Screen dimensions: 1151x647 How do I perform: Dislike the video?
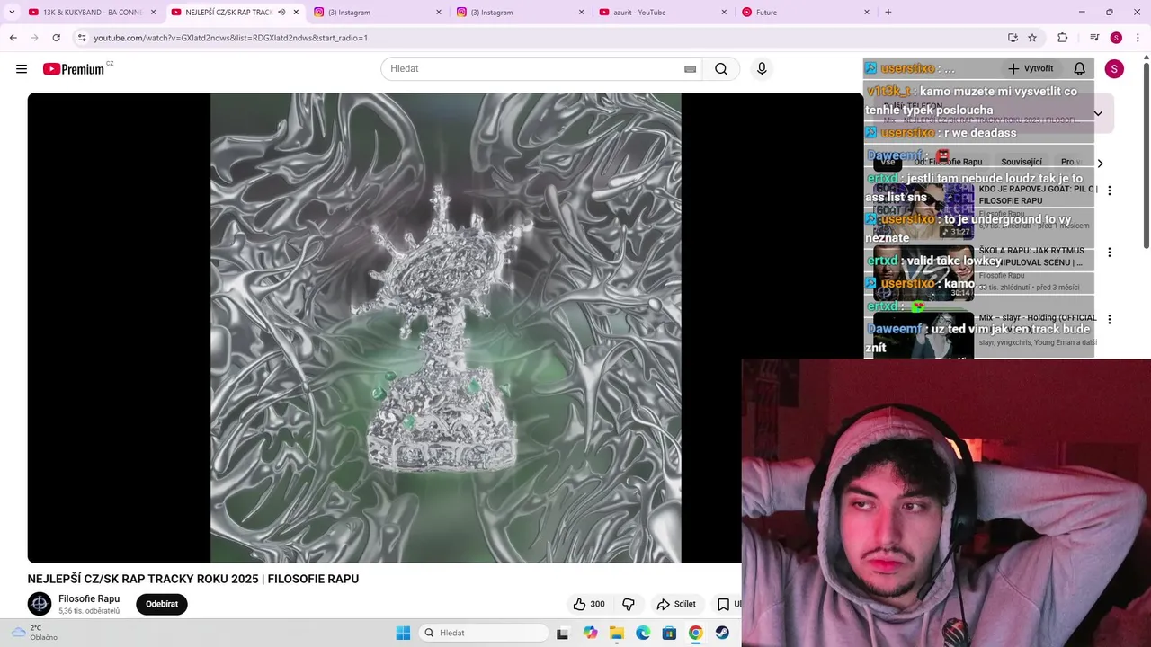[x=629, y=604]
